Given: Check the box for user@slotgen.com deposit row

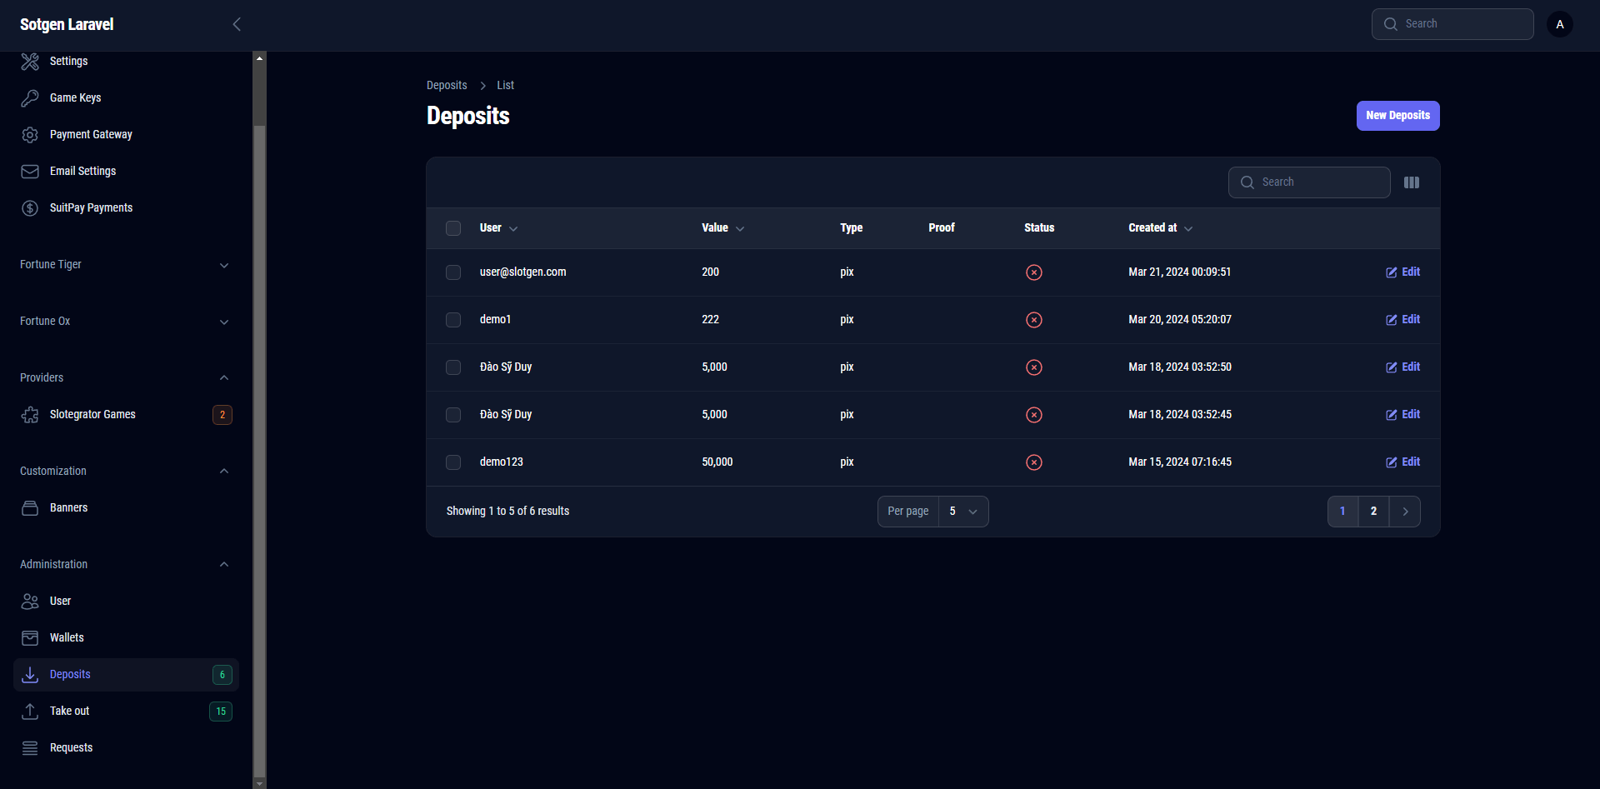Looking at the screenshot, I should tap(453, 272).
